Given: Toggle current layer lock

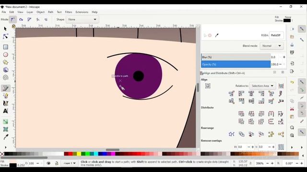Looking at the screenshot, I should (57, 163).
